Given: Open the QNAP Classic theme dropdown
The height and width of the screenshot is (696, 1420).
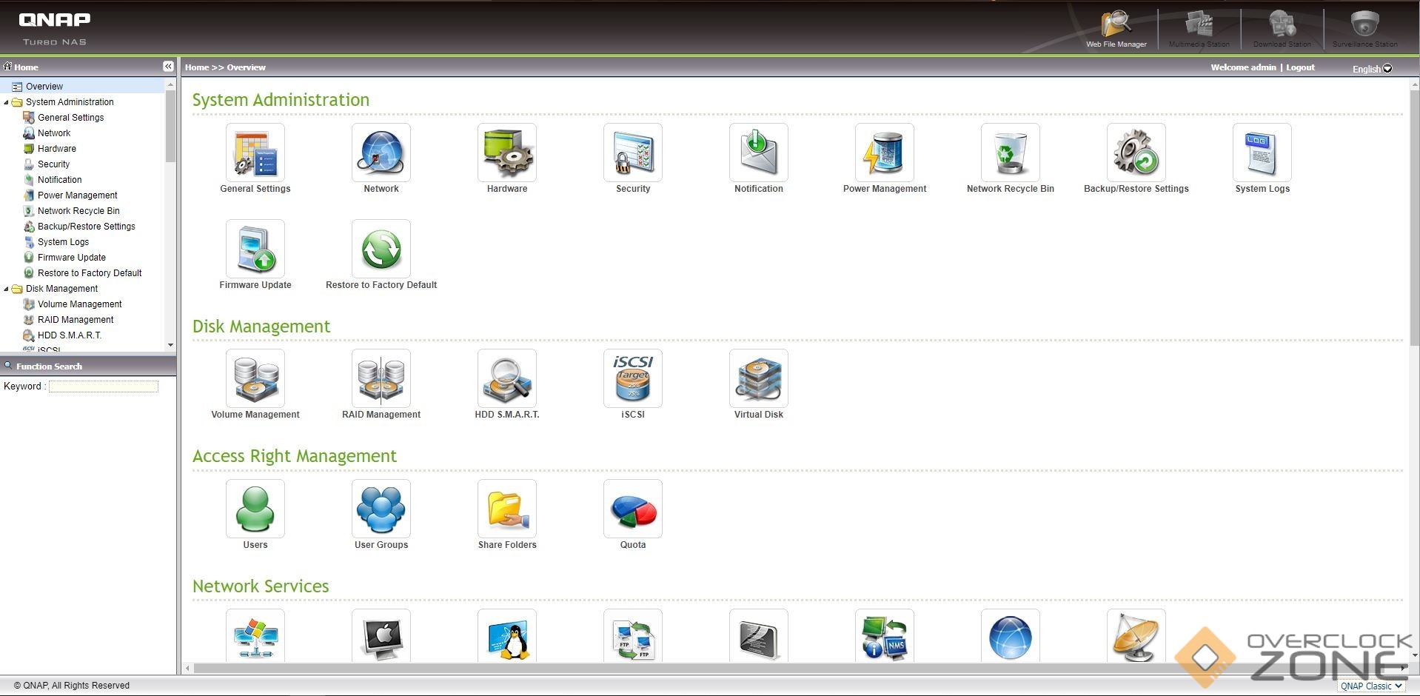Looking at the screenshot, I should tap(1371, 686).
